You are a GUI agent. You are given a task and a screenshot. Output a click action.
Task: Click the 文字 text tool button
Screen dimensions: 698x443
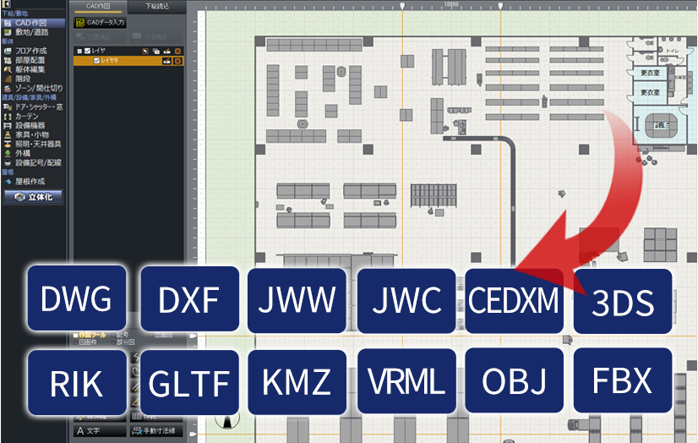(x=100, y=431)
